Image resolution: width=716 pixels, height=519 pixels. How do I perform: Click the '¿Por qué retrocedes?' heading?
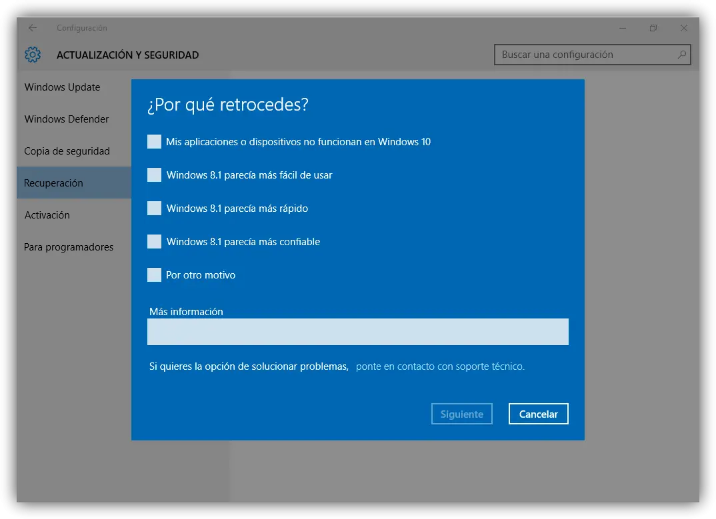(x=228, y=105)
